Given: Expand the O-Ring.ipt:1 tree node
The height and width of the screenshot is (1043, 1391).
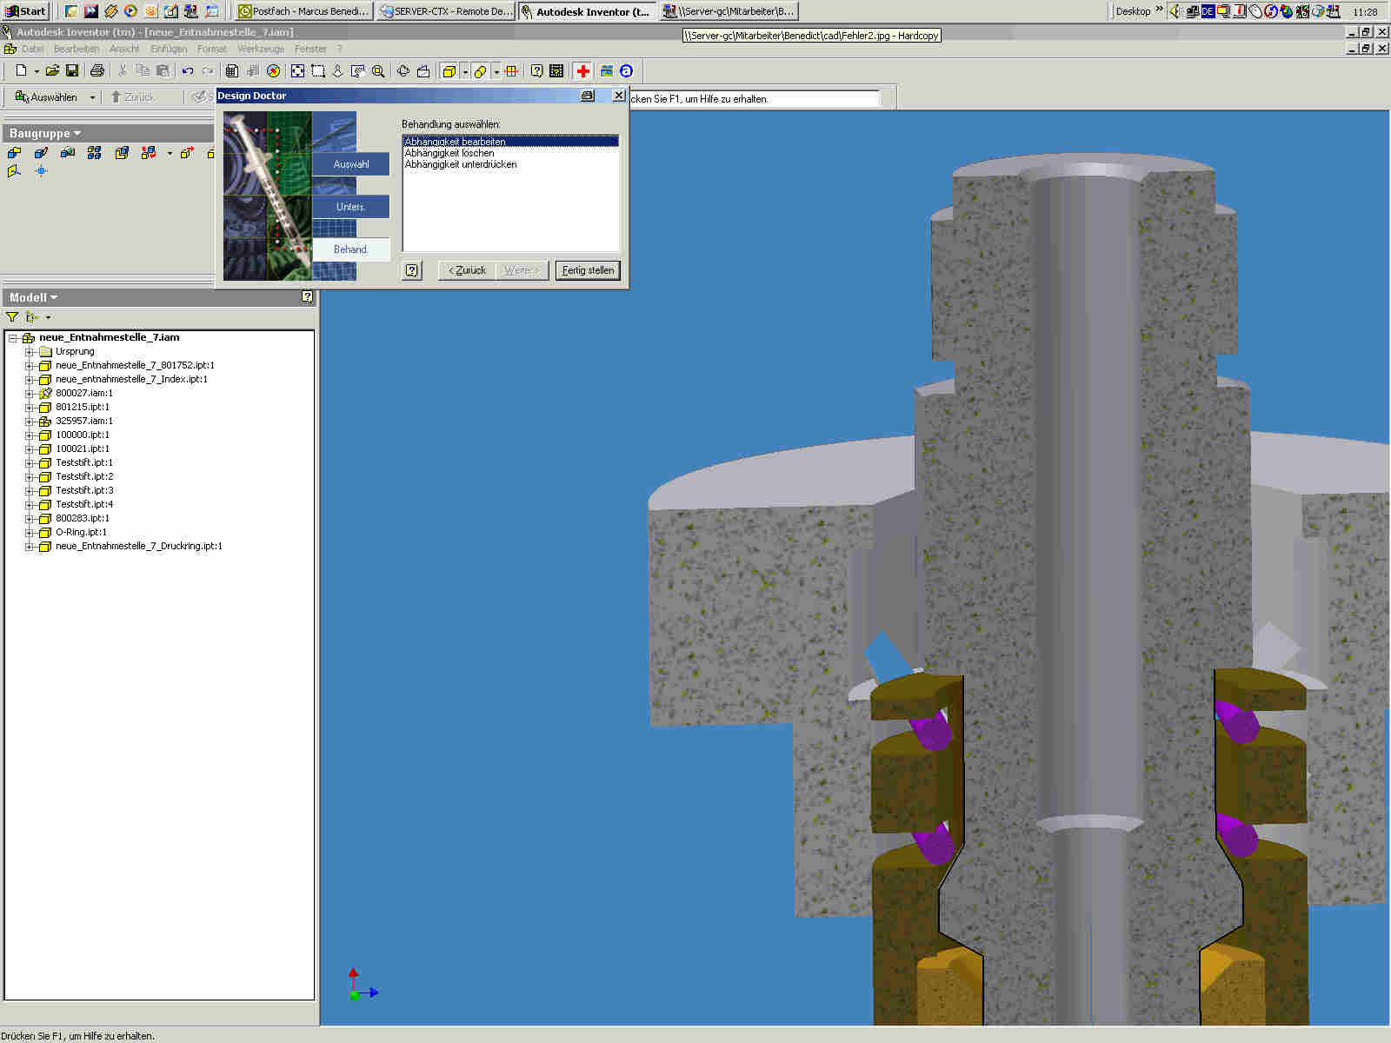Looking at the screenshot, I should coord(30,533).
